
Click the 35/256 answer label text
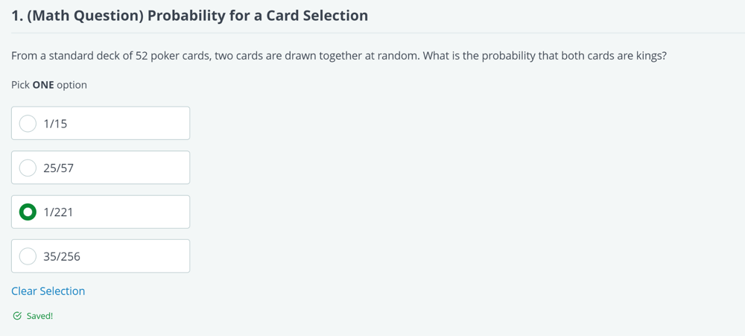pyautogui.click(x=62, y=256)
